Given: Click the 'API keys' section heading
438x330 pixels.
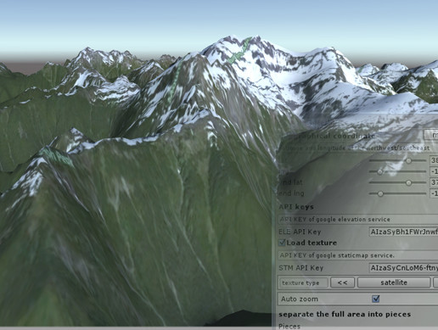Looking at the screenshot, I should pyautogui.click(x=296, y=207).
